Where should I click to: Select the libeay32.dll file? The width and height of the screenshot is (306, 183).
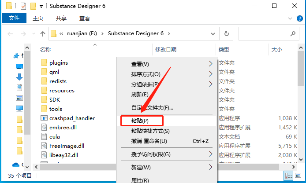(x=63, y=155)
